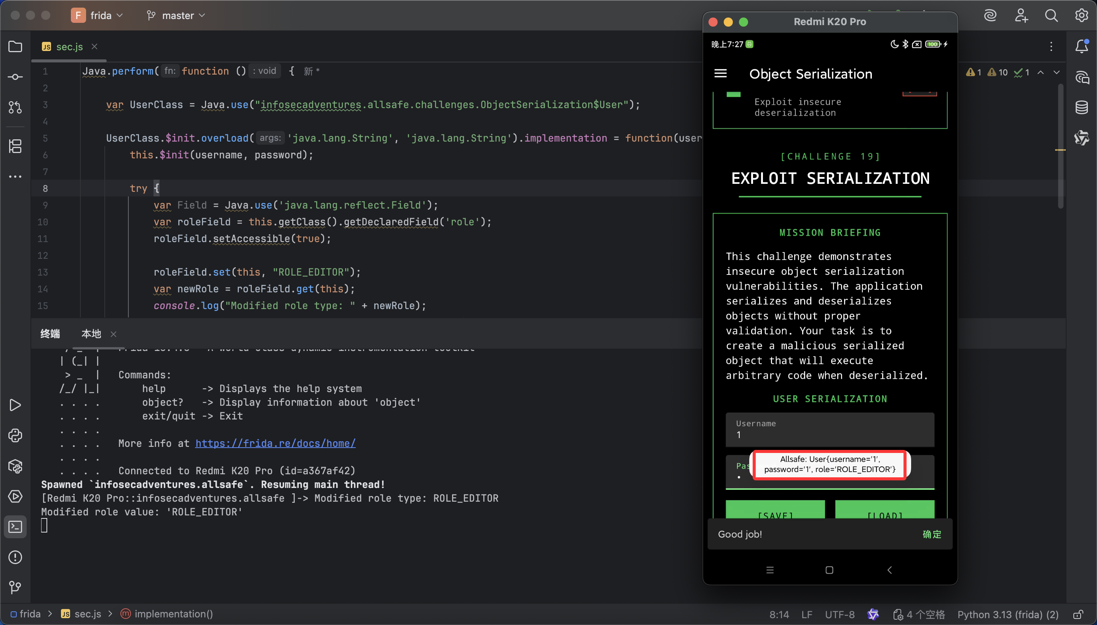Open the Problems tool window icon

[16, 557]
